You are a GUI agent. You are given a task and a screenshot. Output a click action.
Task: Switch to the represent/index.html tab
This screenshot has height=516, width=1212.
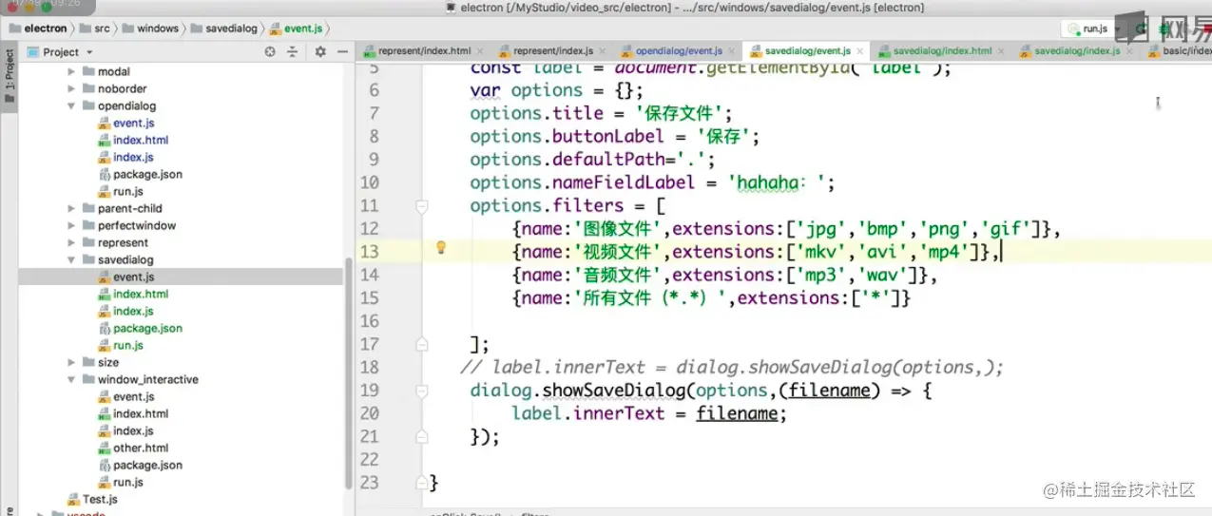coord(423,51)
